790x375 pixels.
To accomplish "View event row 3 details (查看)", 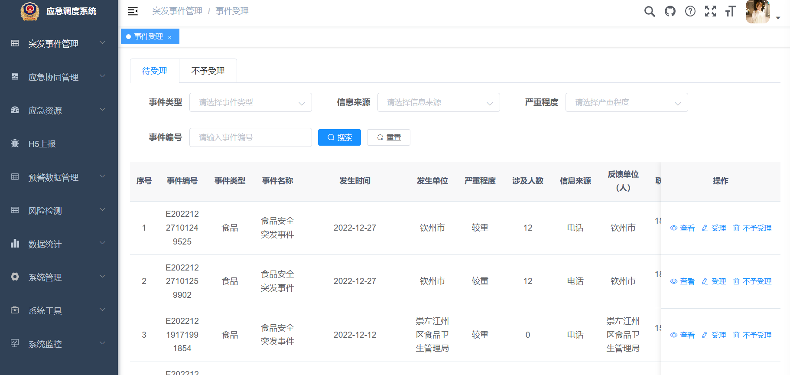I will 683,335.
